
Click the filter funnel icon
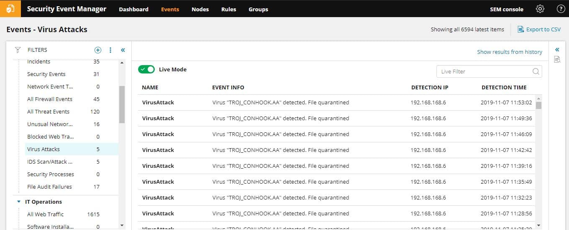pos(18,50)
